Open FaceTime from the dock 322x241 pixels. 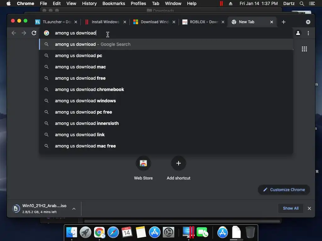[x=202, y=233]
